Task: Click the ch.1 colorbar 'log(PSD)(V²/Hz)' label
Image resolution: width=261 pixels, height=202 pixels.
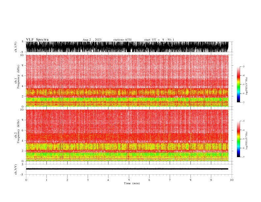Action: click(x=246, y=86)
